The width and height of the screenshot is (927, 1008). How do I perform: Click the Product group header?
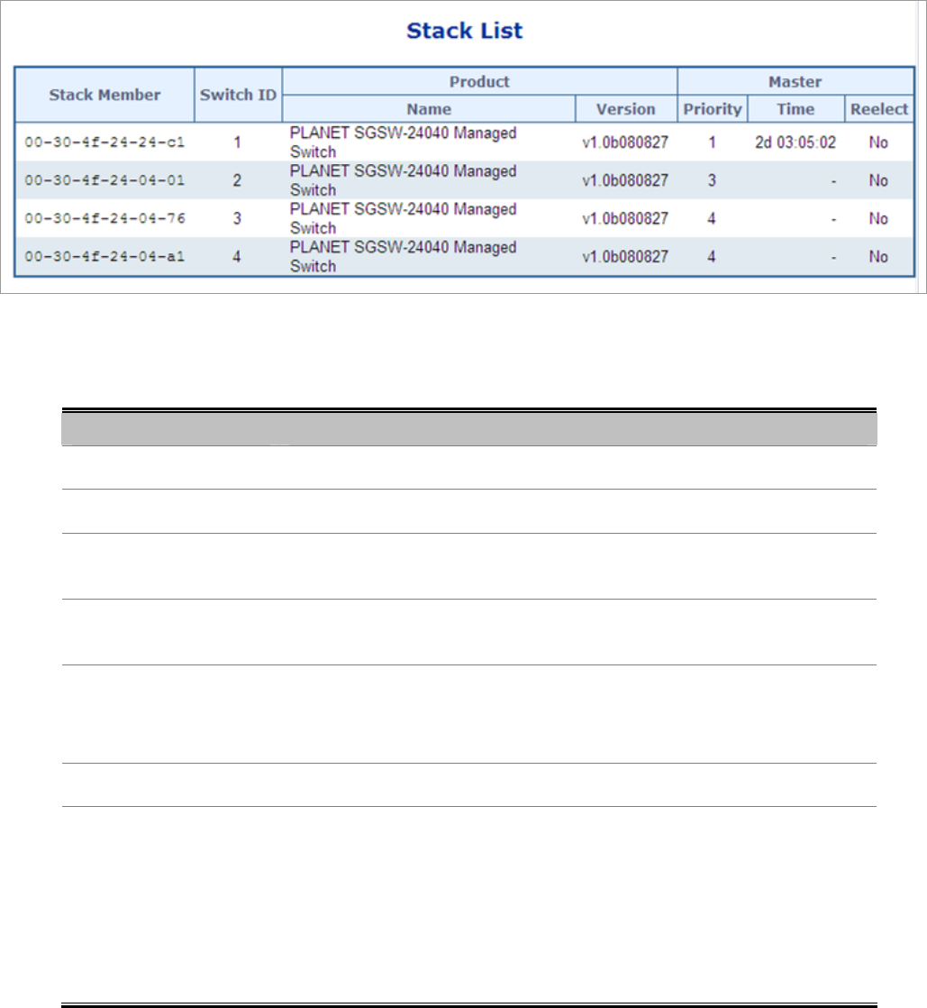479,82
